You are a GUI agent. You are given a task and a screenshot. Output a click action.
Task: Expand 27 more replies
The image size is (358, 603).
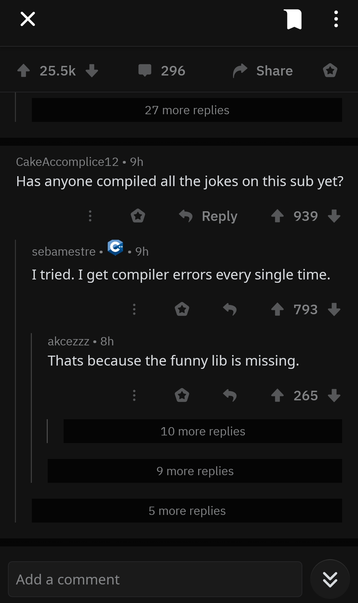pyautogui.click(x=187, y=110)
